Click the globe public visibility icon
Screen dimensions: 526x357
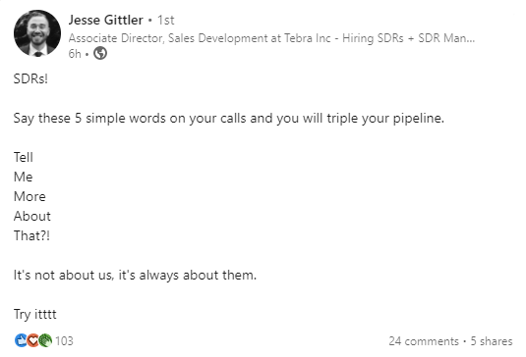click(100, 53)
